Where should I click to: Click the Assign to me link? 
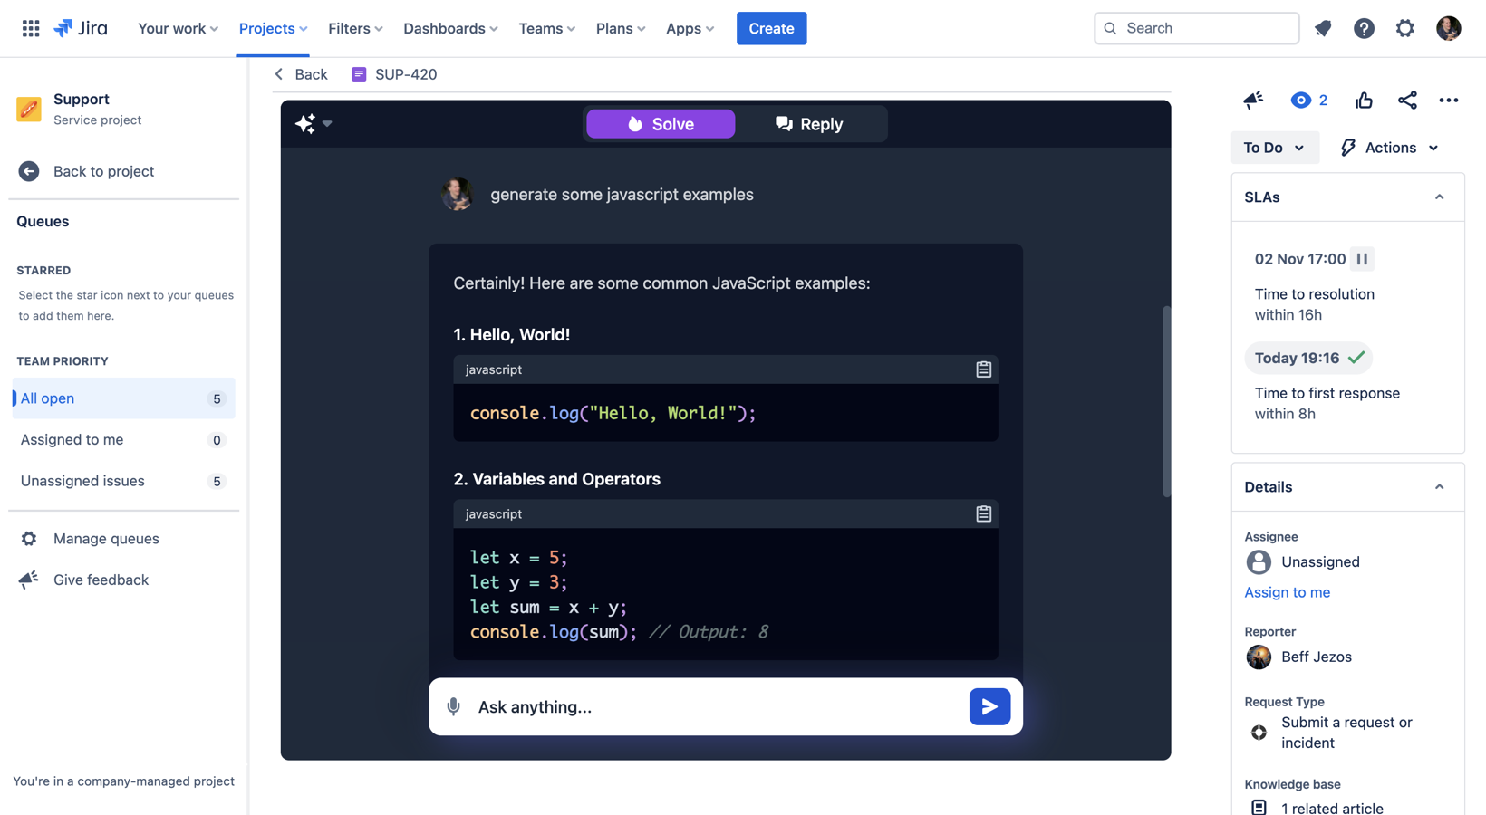(1287, 592)
